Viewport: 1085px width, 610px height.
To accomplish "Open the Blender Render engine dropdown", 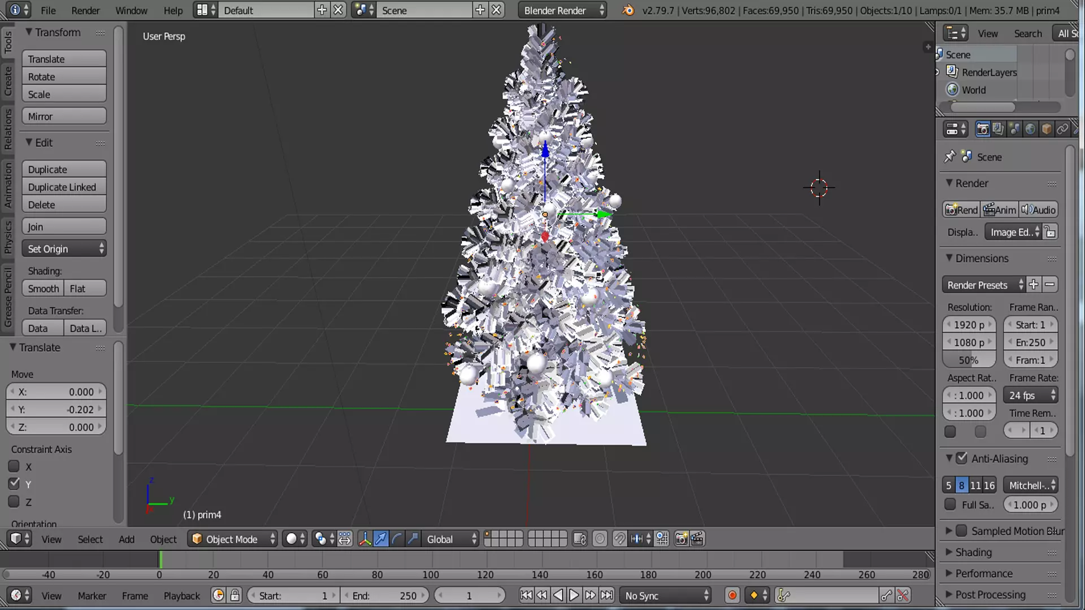I will click(x=563, y=10).
